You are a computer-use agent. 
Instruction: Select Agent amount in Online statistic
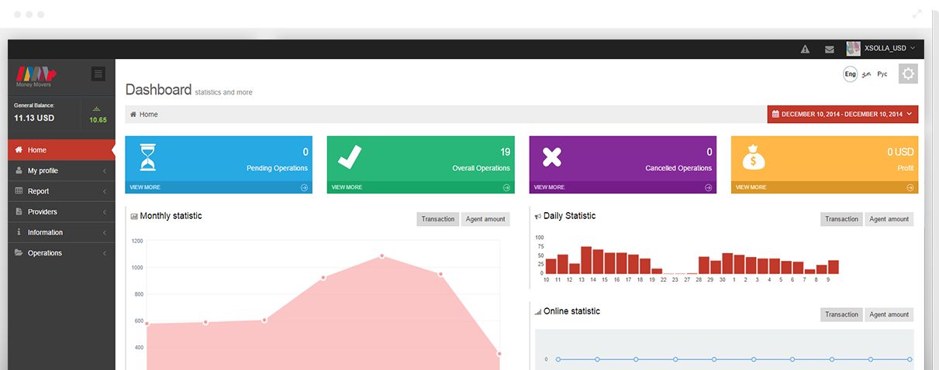pyautogui.click(x=889, y=314)
